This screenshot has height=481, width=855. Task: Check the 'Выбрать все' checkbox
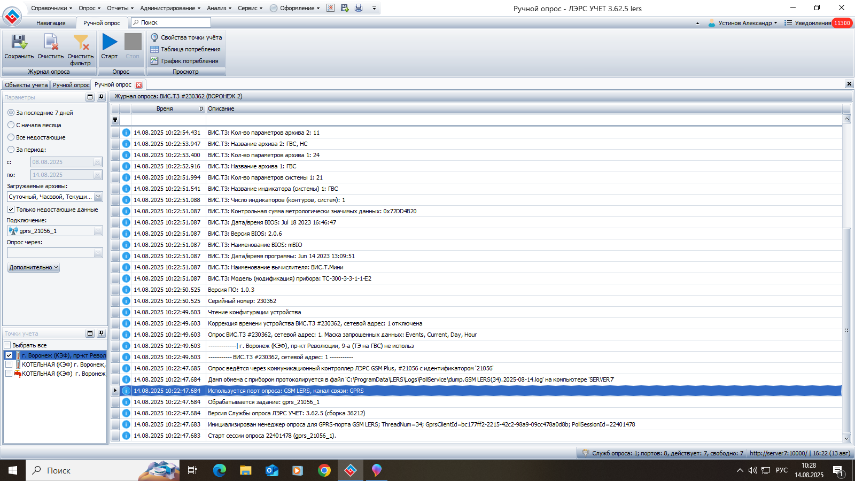coord(8,345)
